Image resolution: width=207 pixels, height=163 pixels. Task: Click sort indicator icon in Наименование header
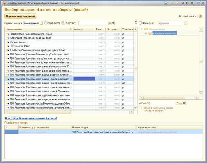pos(70,29)
